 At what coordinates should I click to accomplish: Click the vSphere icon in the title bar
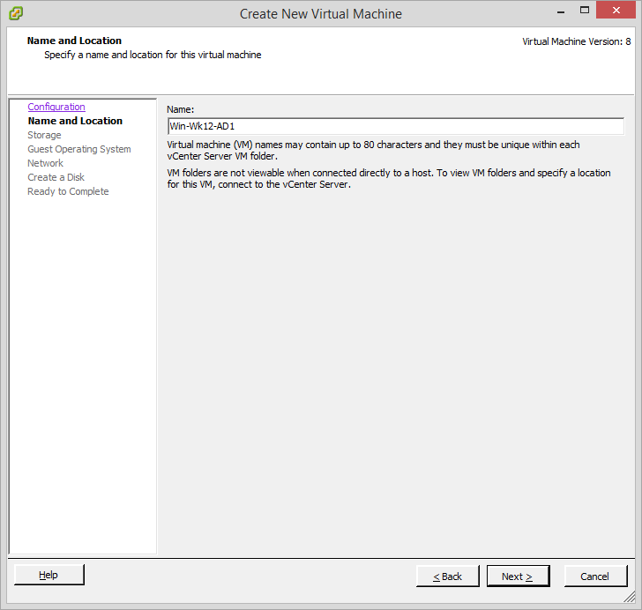click(16, 13)
